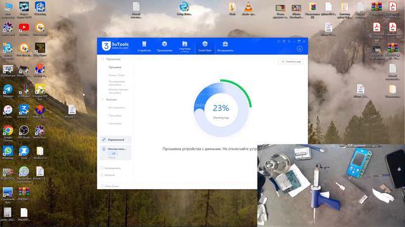Image resolution: width=405 pixels, height=227 pixels.
Task: Launch iTunes from the desktop
Action: (8, 111)
